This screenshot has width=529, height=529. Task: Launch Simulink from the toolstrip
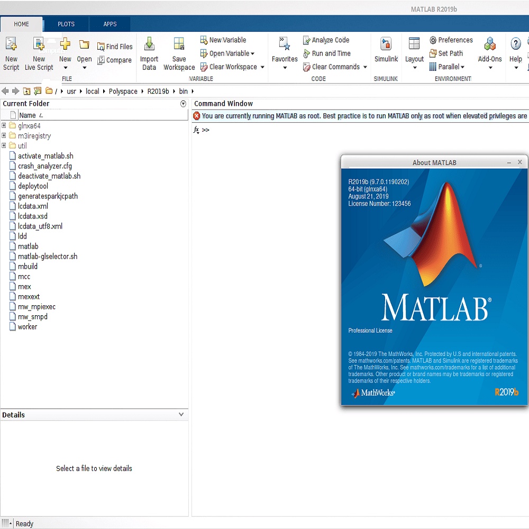(x=386, y=44)
